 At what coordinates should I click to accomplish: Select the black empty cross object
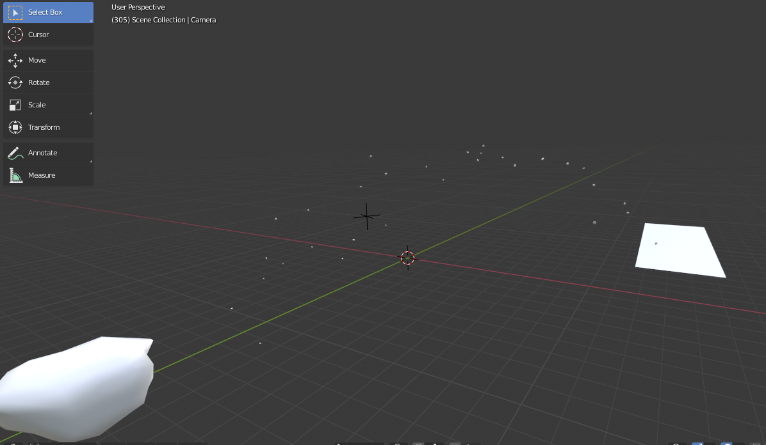(366, 217)
